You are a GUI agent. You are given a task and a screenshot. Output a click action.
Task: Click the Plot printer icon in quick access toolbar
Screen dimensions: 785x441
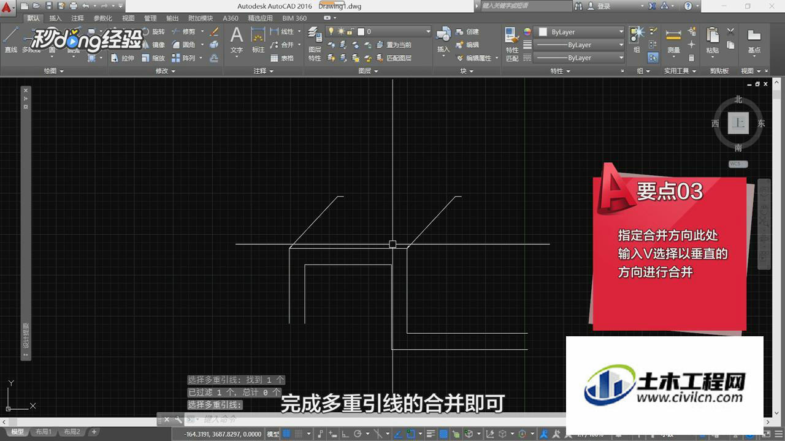(74, 6)
